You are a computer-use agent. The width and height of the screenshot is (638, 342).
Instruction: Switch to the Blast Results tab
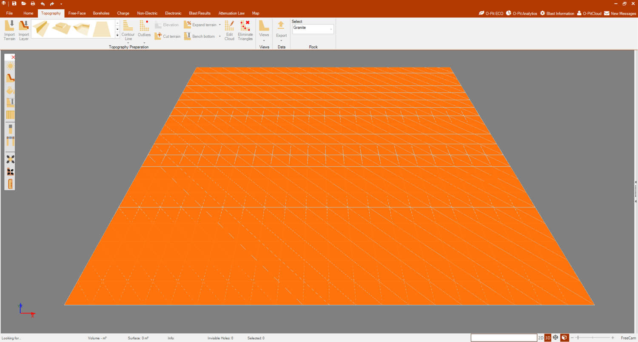(x=200, y=13)
